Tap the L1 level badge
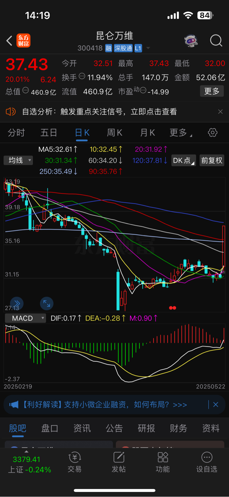This screenshot has height=497, width=229. [x=138, y=48]
